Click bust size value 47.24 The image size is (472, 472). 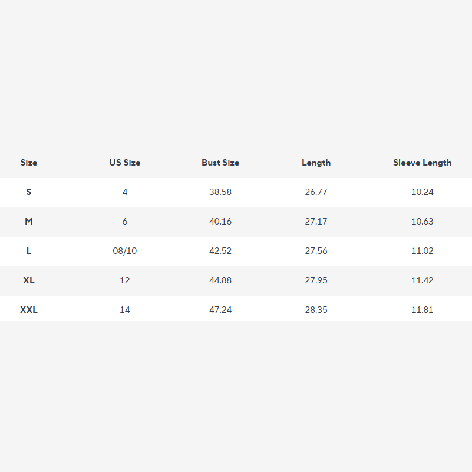(x=220, y=310)
